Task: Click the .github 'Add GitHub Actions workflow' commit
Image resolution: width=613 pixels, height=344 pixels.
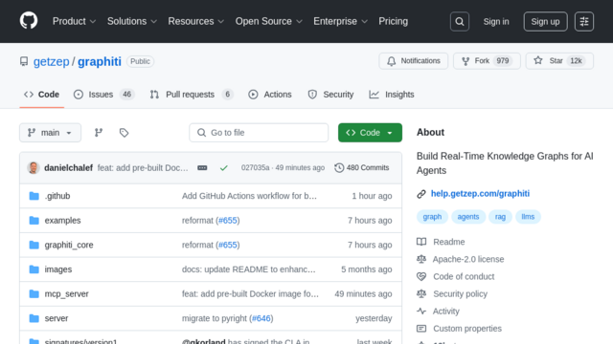Action: point(249,196)
